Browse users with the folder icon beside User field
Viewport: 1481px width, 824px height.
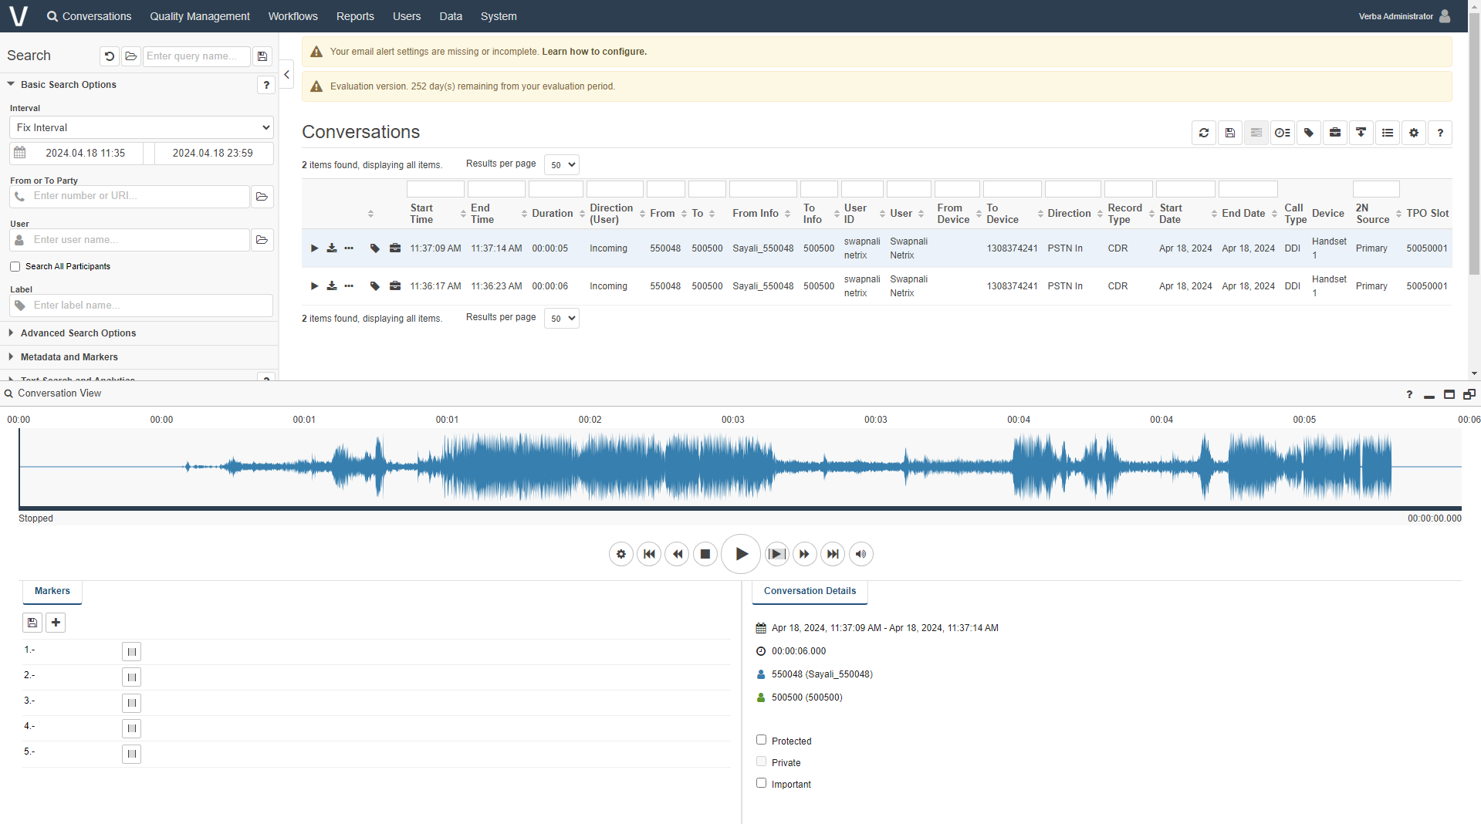tap(262, 240)
